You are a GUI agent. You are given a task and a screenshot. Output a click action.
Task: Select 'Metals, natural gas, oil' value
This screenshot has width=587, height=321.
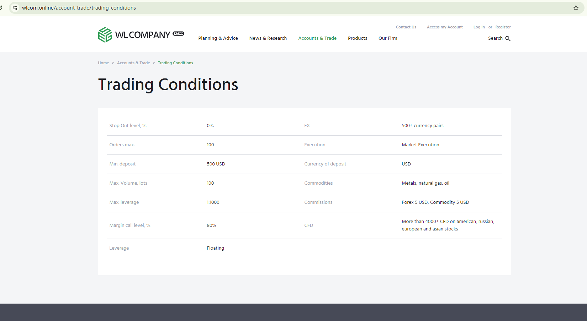click(x=425, y=183)
